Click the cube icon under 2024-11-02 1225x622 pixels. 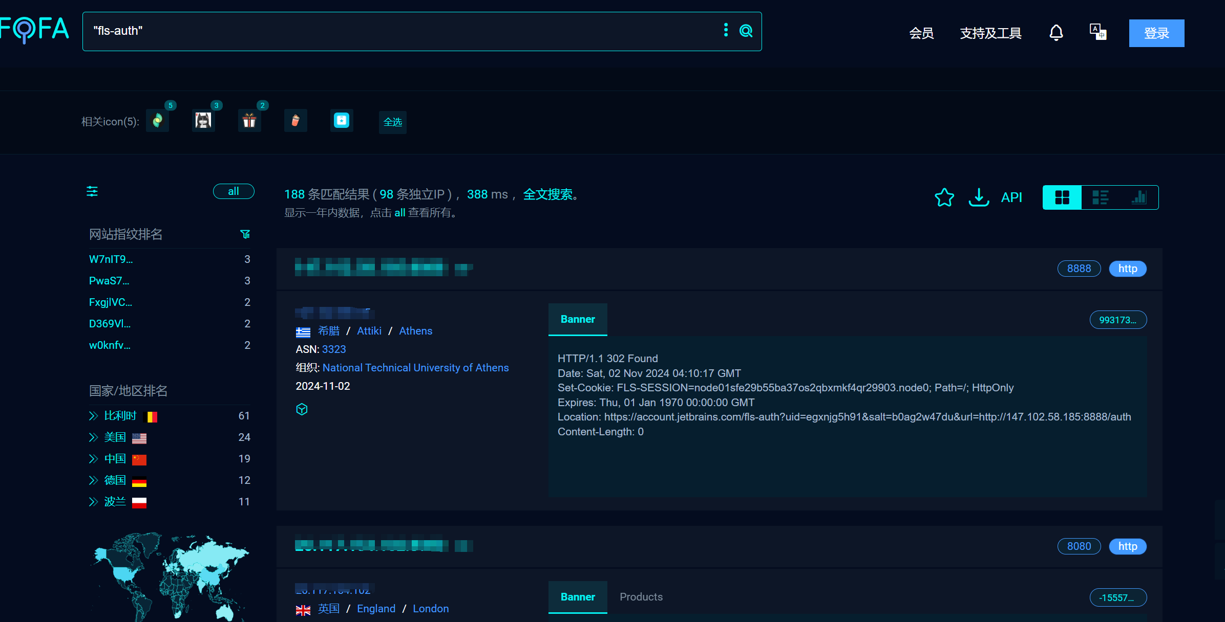click(x=302, y=409)
